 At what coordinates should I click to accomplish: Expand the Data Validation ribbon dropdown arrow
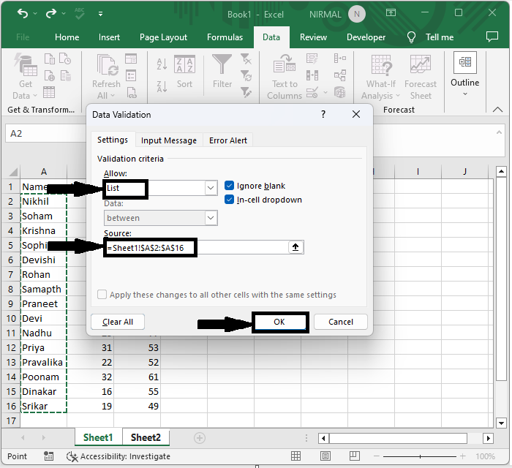325,93
